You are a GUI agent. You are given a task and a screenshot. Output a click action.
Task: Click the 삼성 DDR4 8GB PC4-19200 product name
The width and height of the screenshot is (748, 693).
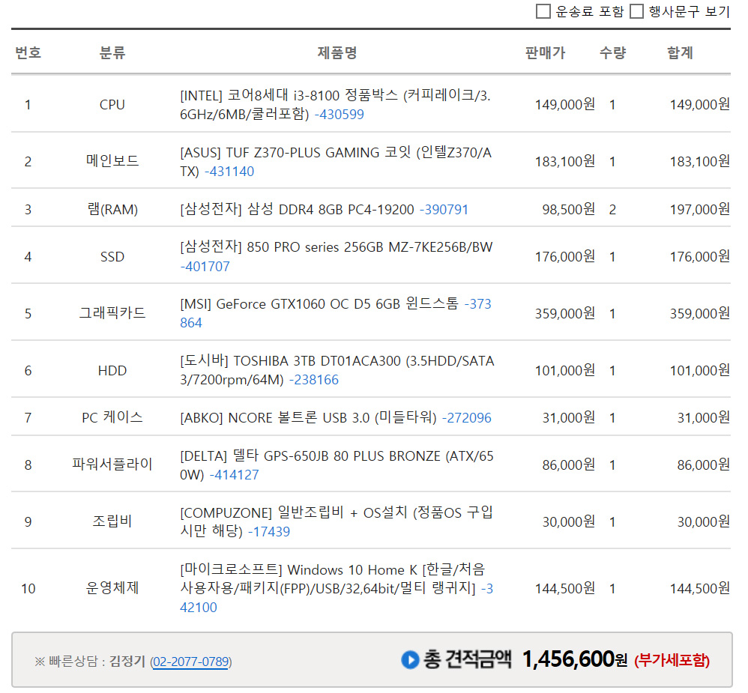click(x=297, y=209)
